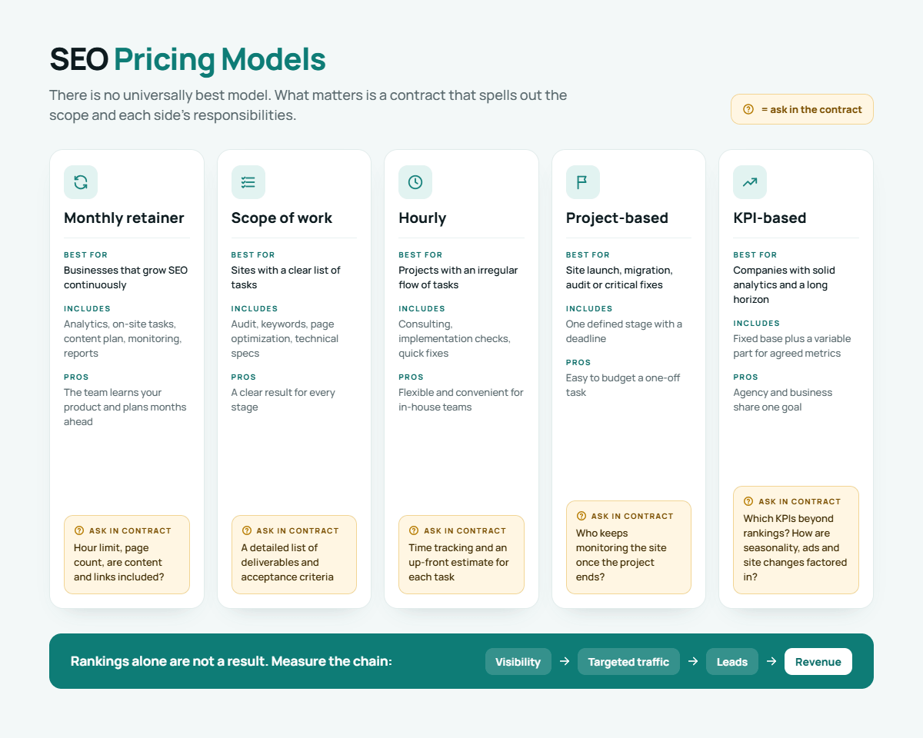Click the question icon in KPI-based's contract box
The width and height of the screenshot is (923, 738).
(748, 501)
